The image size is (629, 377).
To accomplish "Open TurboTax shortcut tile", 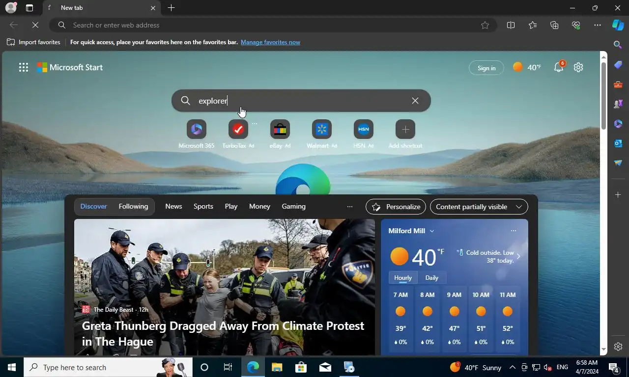I will (x=238, y=134).
